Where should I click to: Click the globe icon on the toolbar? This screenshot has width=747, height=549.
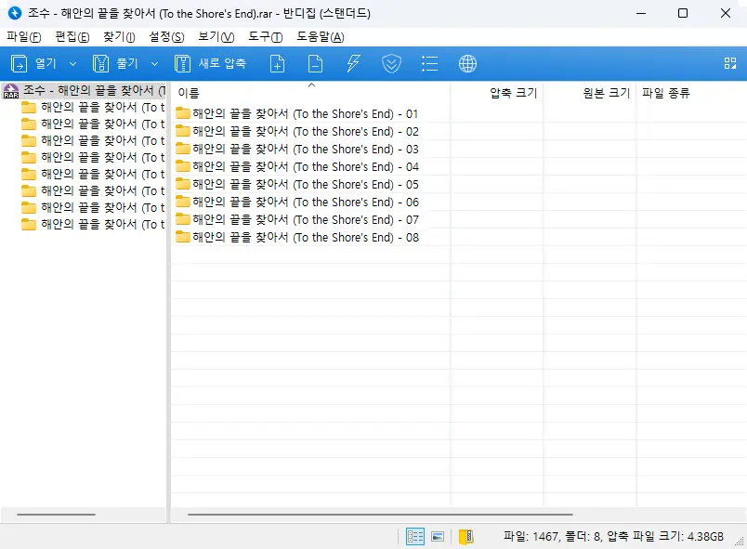click(x=467, y=63)
